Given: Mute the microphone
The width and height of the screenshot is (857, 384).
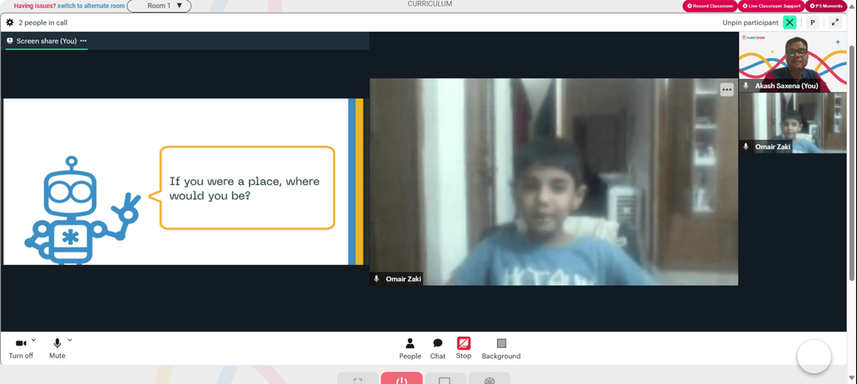Looking at the screenshot, I should tap(57, 349).
